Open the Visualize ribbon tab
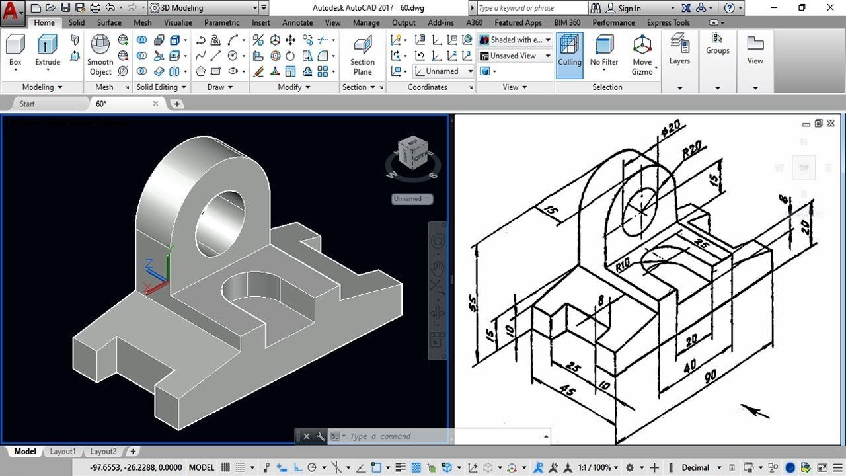This screenshot has height=476, width=846. pyautogui.click(x=178, y=22)
